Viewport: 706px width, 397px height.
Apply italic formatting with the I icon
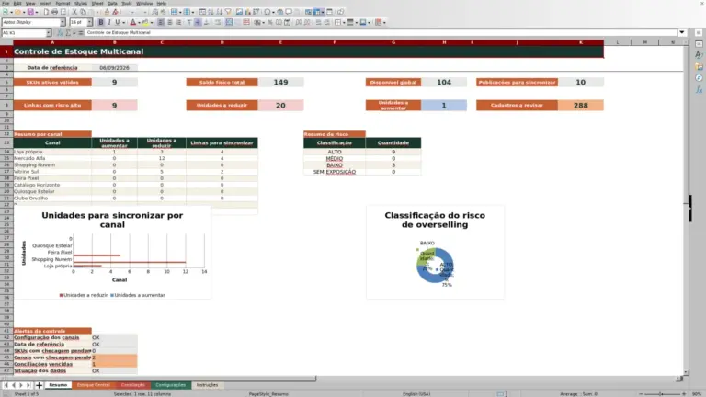(x=109, y=22)
